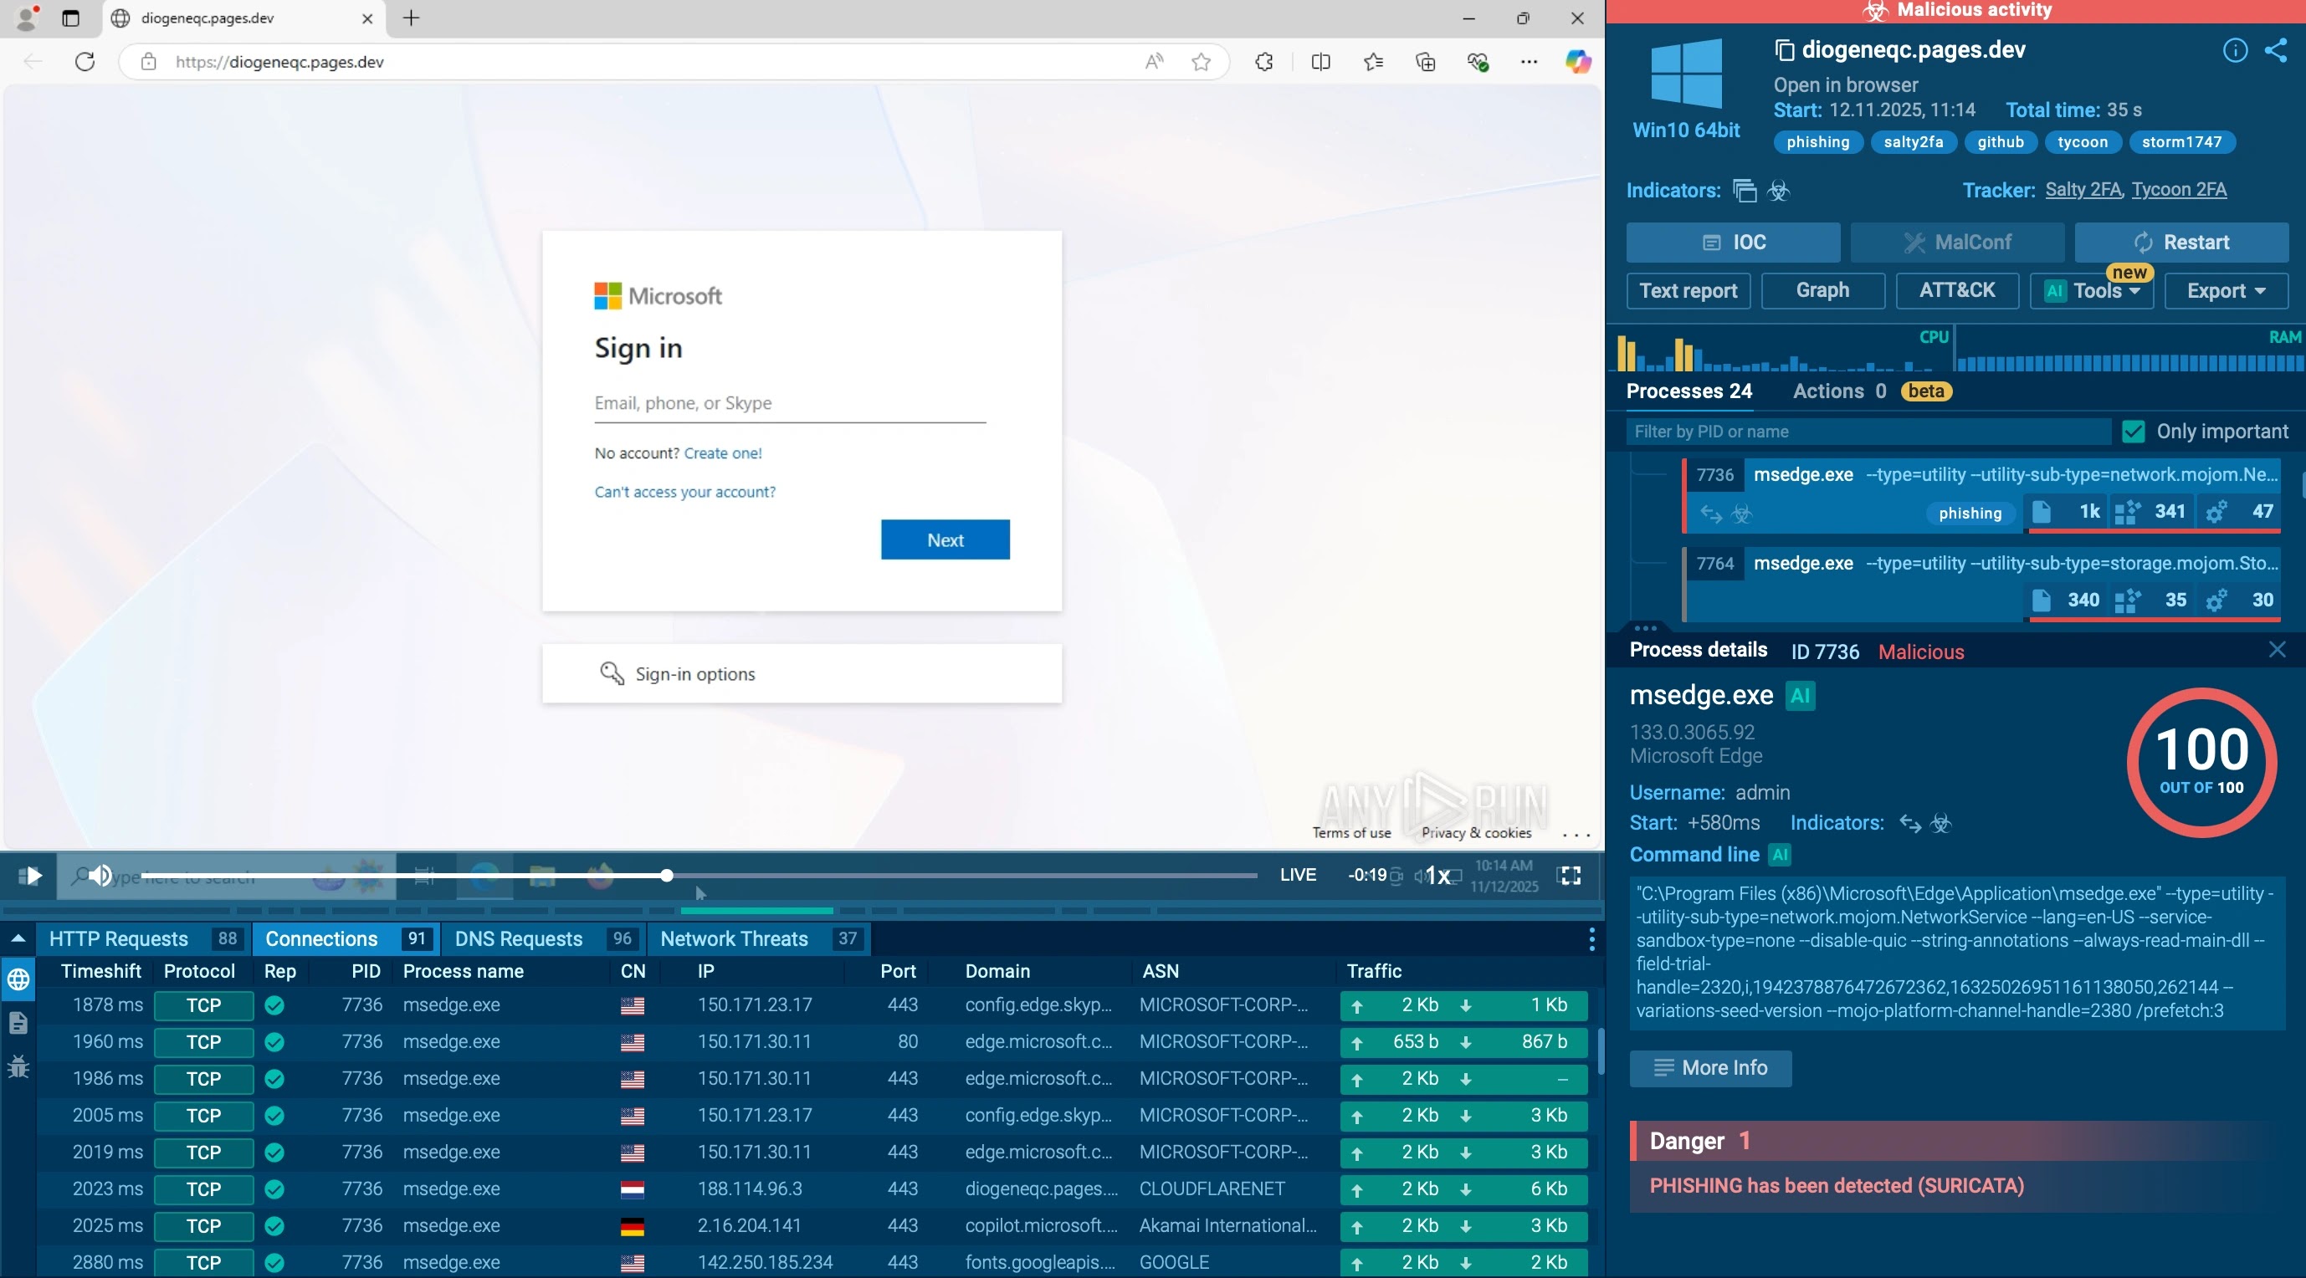Mute the video playback sound
Viewport: 2306px width, 1278px height.
100,875
